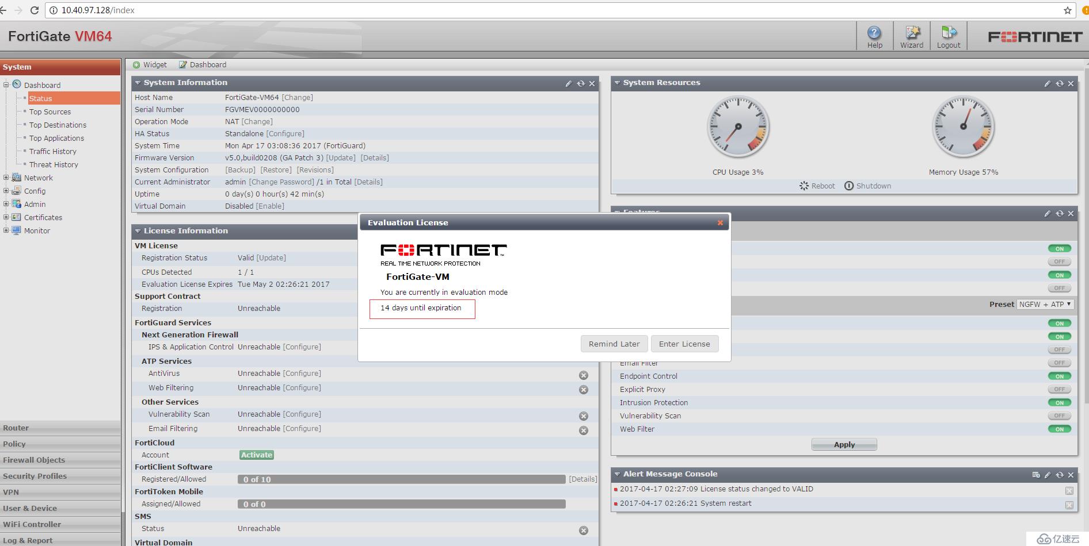1089x546 pixels.
Task: Click the Remind Later button
Action: click(x=614, y=344)
